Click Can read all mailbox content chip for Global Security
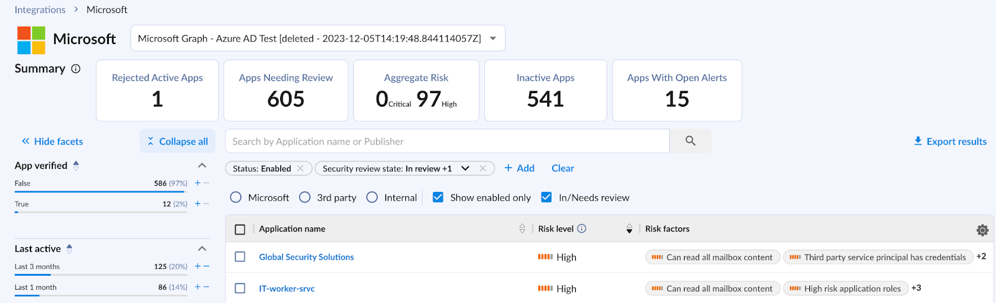 [x=713, y=257]
